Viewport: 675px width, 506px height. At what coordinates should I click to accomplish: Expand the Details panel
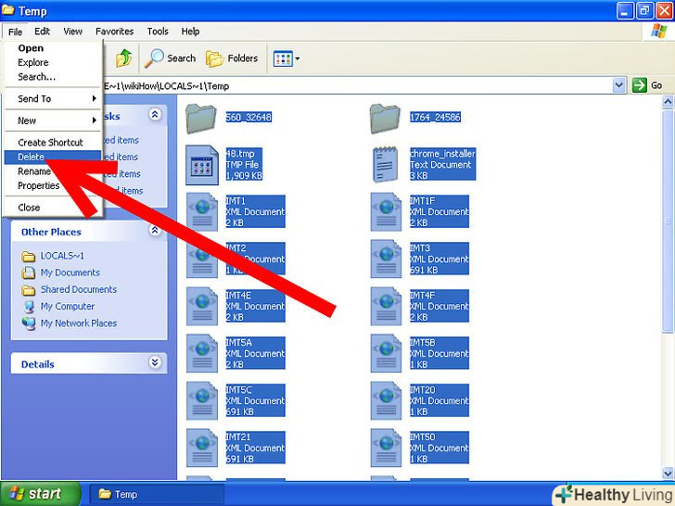tap(155, 363)
